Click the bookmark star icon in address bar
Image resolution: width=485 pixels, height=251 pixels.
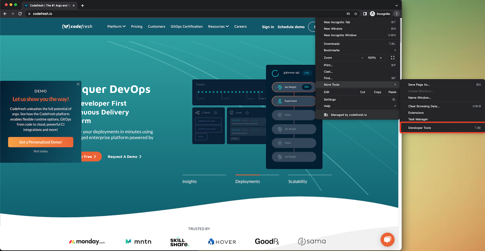pos(356,14)
